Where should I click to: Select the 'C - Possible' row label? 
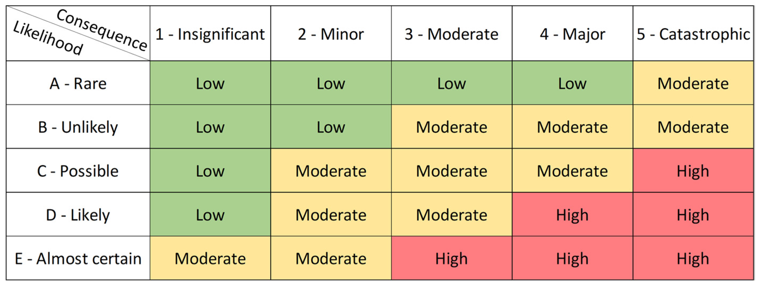pyautogui.click(x=78, y=171)
